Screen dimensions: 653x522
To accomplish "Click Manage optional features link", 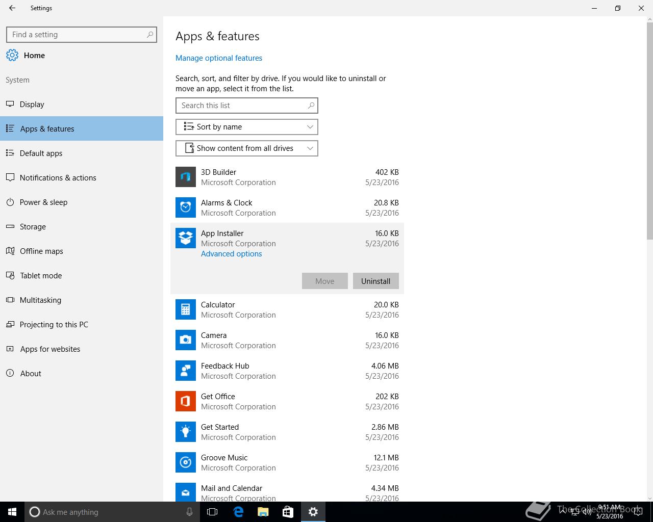I will (x=219, y=58).
